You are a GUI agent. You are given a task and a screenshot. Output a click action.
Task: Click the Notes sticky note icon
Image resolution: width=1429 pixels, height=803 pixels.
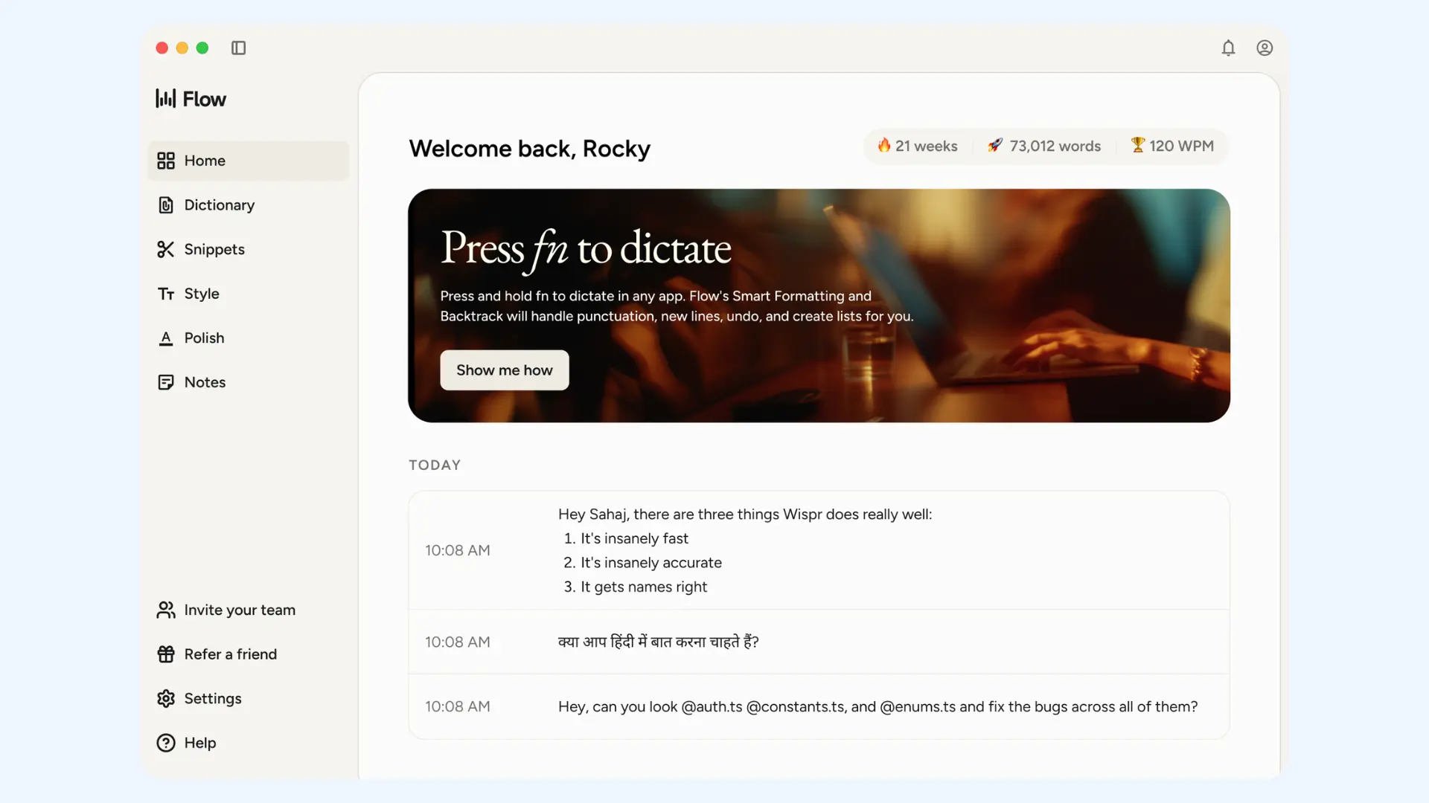(x=166, y=382)
